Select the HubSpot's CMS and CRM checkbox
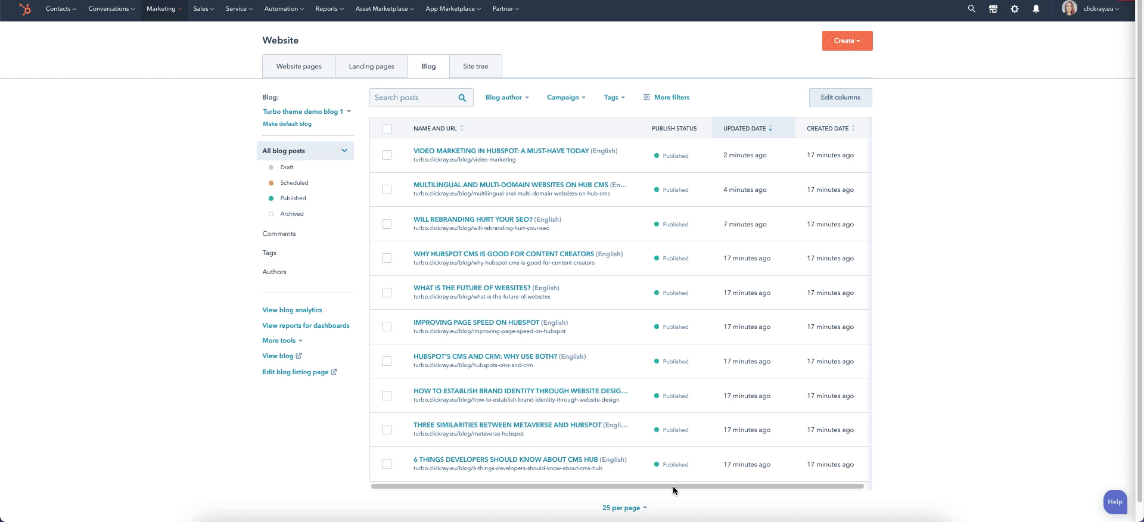The height and width of the screenshot is (522, 1144). [387, 361]
